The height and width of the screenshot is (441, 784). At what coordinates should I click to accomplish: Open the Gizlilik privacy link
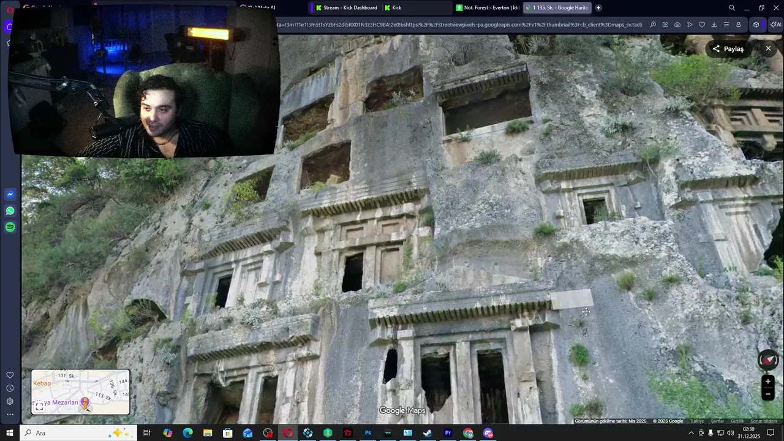tap(737, 421)
